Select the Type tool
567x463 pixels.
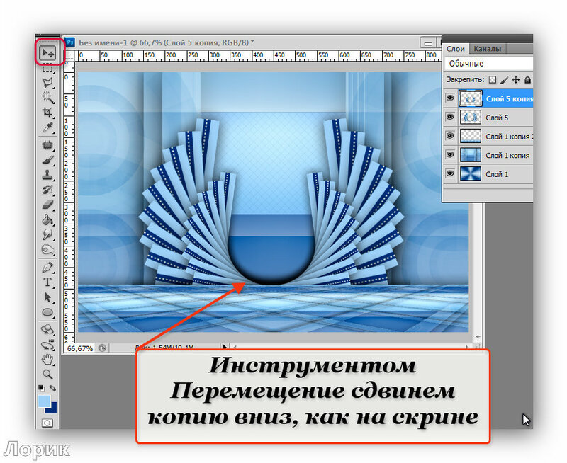[x=47, y=282]
